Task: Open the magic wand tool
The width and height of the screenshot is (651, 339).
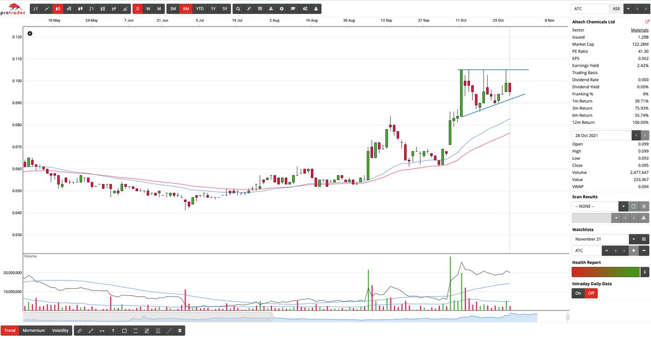Action: click(x=249, y=9)
